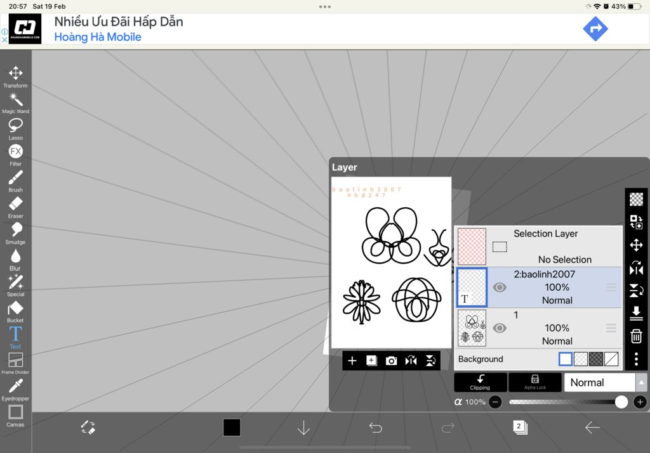Viewport: 650px width, 453px height.
Task: Flip canvas vertically under preview
Action: (x=431, y=360)
